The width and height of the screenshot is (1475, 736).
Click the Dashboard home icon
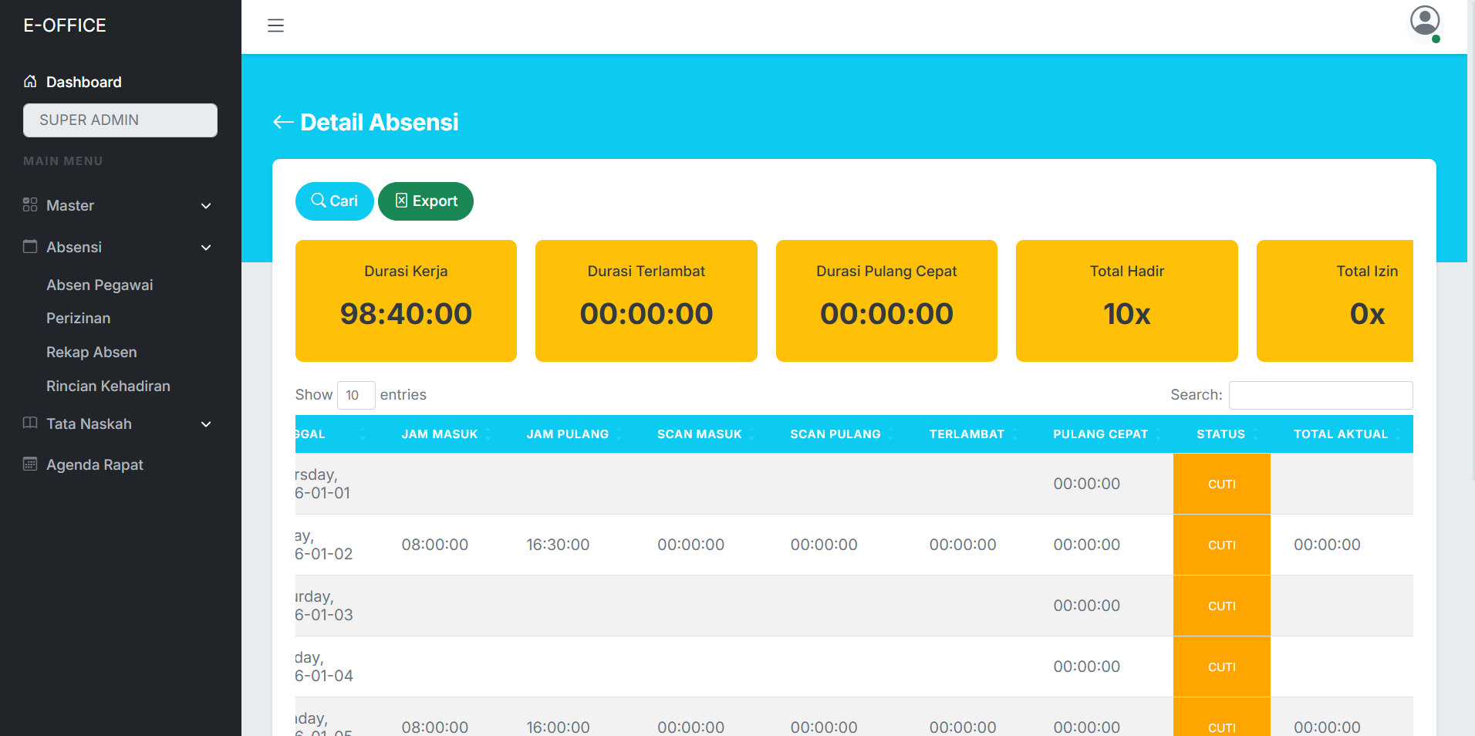click(30, 81)
